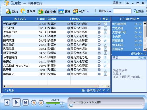Open lyrics icon for 听你弹钢琴

coord(105,24)
